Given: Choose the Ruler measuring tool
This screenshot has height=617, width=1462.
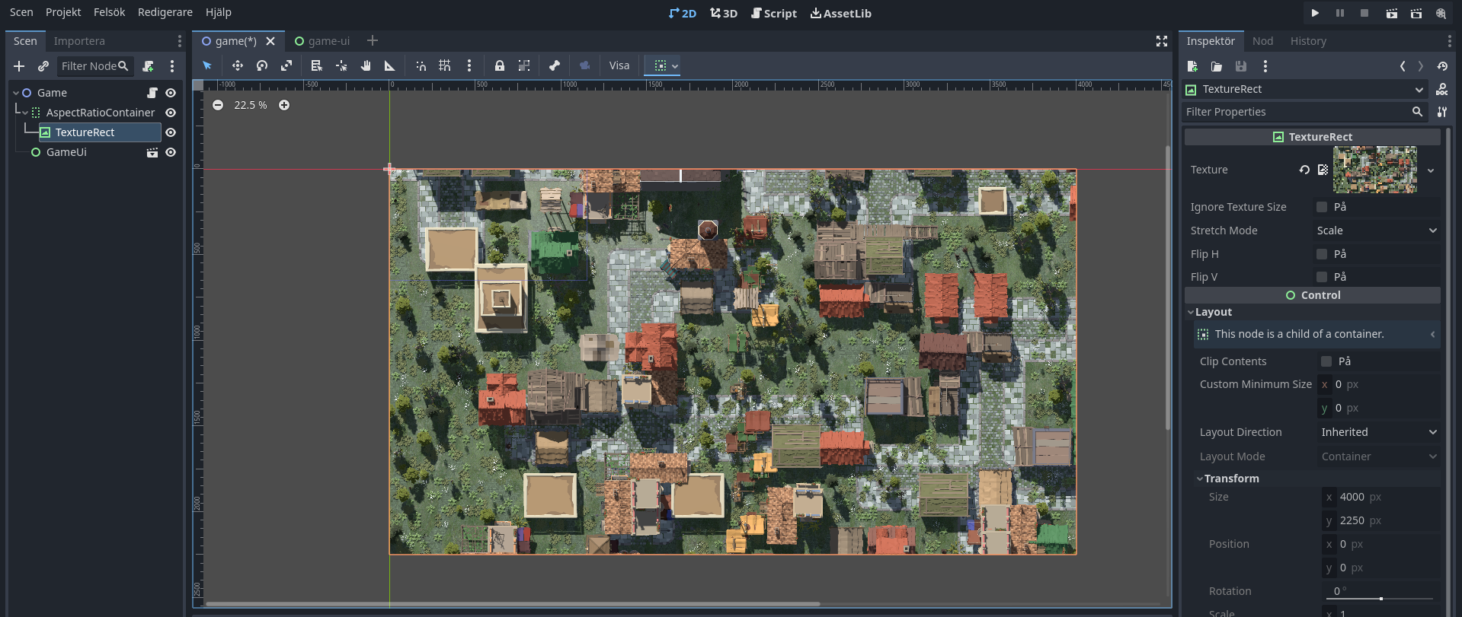Looking at the screenshot, I should 390,66.
